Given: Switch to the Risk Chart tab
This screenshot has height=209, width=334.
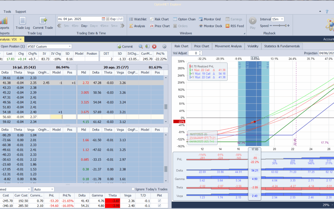Looking at the screenshot, I should [x=181, y=46].
